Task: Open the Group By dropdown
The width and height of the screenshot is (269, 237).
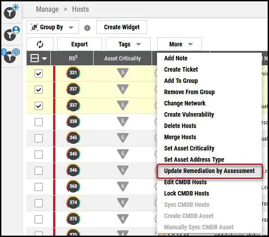Action: point(53,27)
